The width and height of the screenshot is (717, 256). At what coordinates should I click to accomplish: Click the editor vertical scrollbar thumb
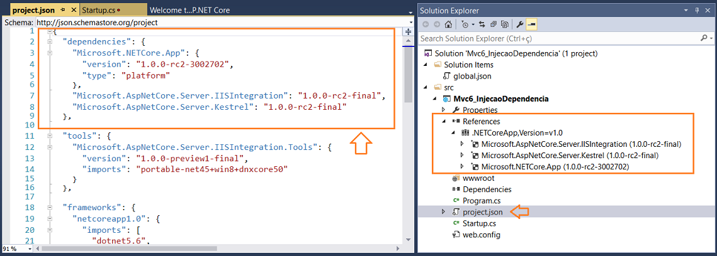pyautogui.click(x=409, y=75)
